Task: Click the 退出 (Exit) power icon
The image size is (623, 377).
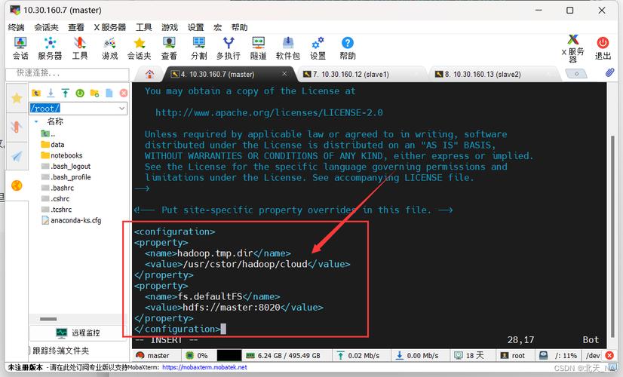Action: [x=603, y=48]
